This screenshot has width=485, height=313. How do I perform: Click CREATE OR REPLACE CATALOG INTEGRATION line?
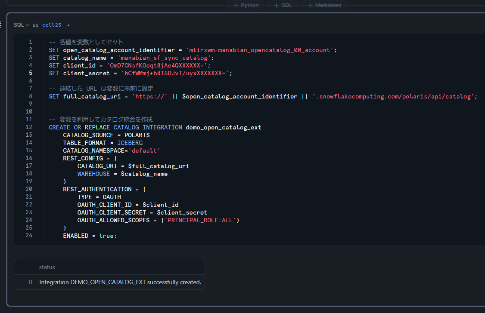click(x=155, y=127)
